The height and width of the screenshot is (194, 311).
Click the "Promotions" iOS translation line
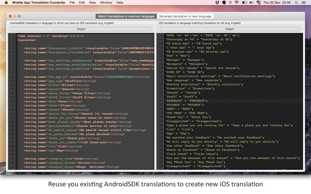coord(190,89)
